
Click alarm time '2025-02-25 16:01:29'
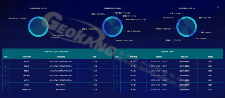(x=159, y=71)
